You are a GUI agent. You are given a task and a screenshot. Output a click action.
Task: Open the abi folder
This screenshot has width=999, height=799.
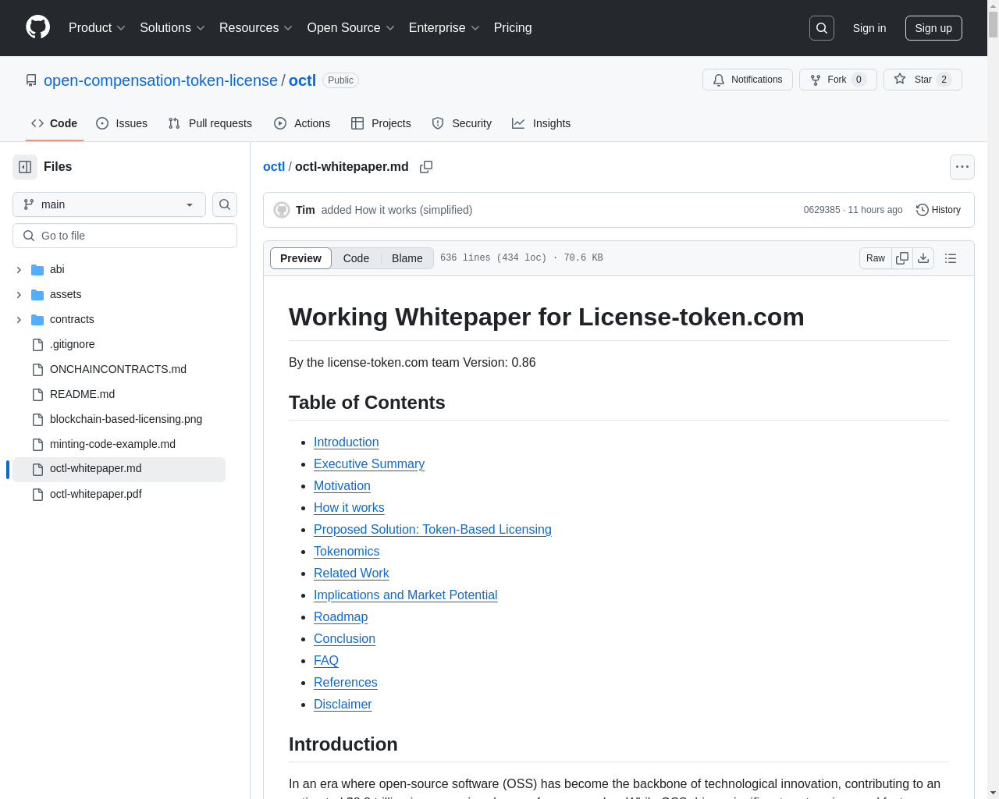coord(57,269)
